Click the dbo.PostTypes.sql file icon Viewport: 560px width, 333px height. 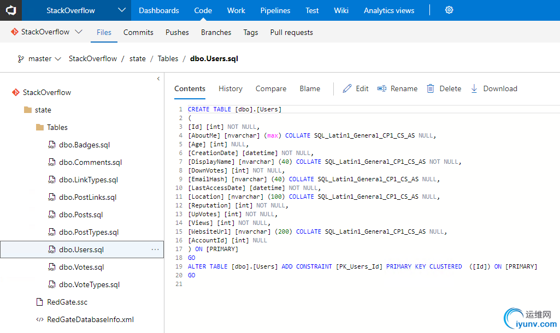pos(52,232)
